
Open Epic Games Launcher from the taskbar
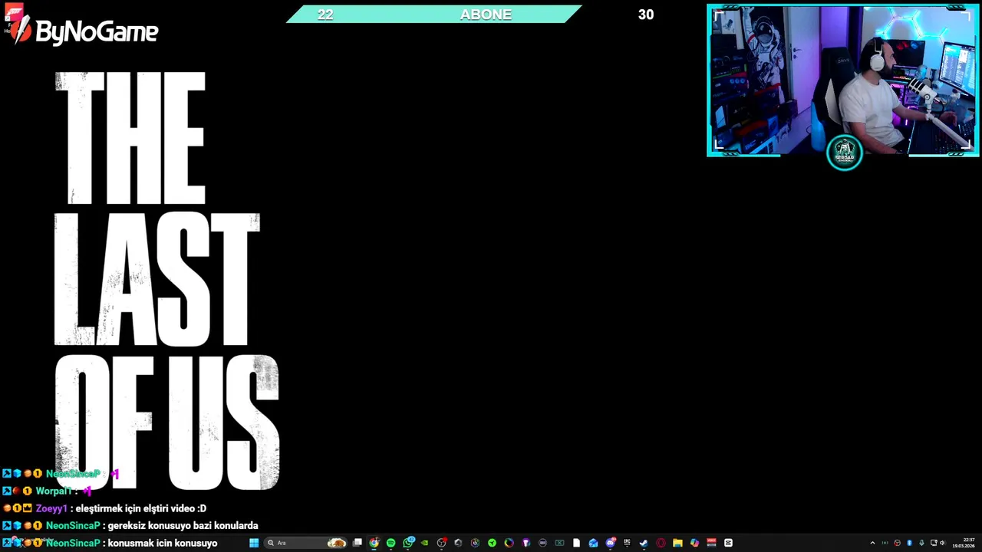point(627,543)
